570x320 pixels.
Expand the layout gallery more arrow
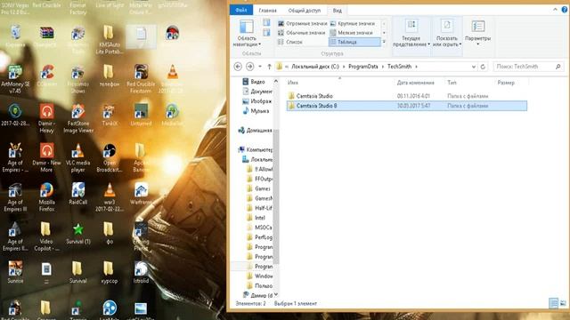[384, 42]
